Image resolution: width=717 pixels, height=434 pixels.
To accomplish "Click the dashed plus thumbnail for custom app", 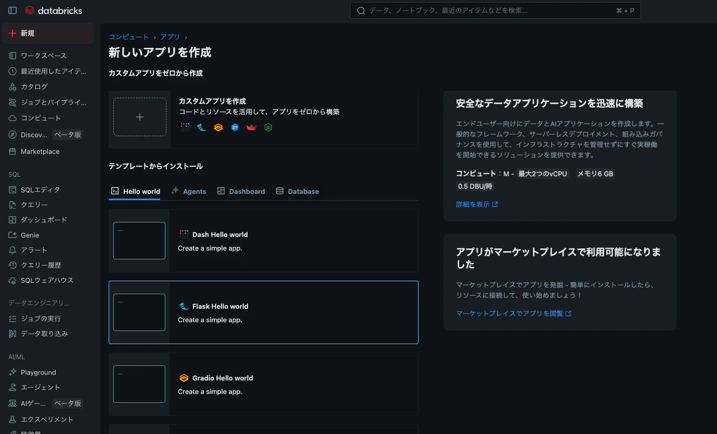I will (x=140, y=117).
